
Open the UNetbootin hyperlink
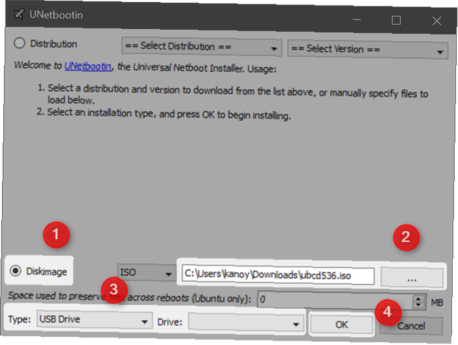(88, 66)
